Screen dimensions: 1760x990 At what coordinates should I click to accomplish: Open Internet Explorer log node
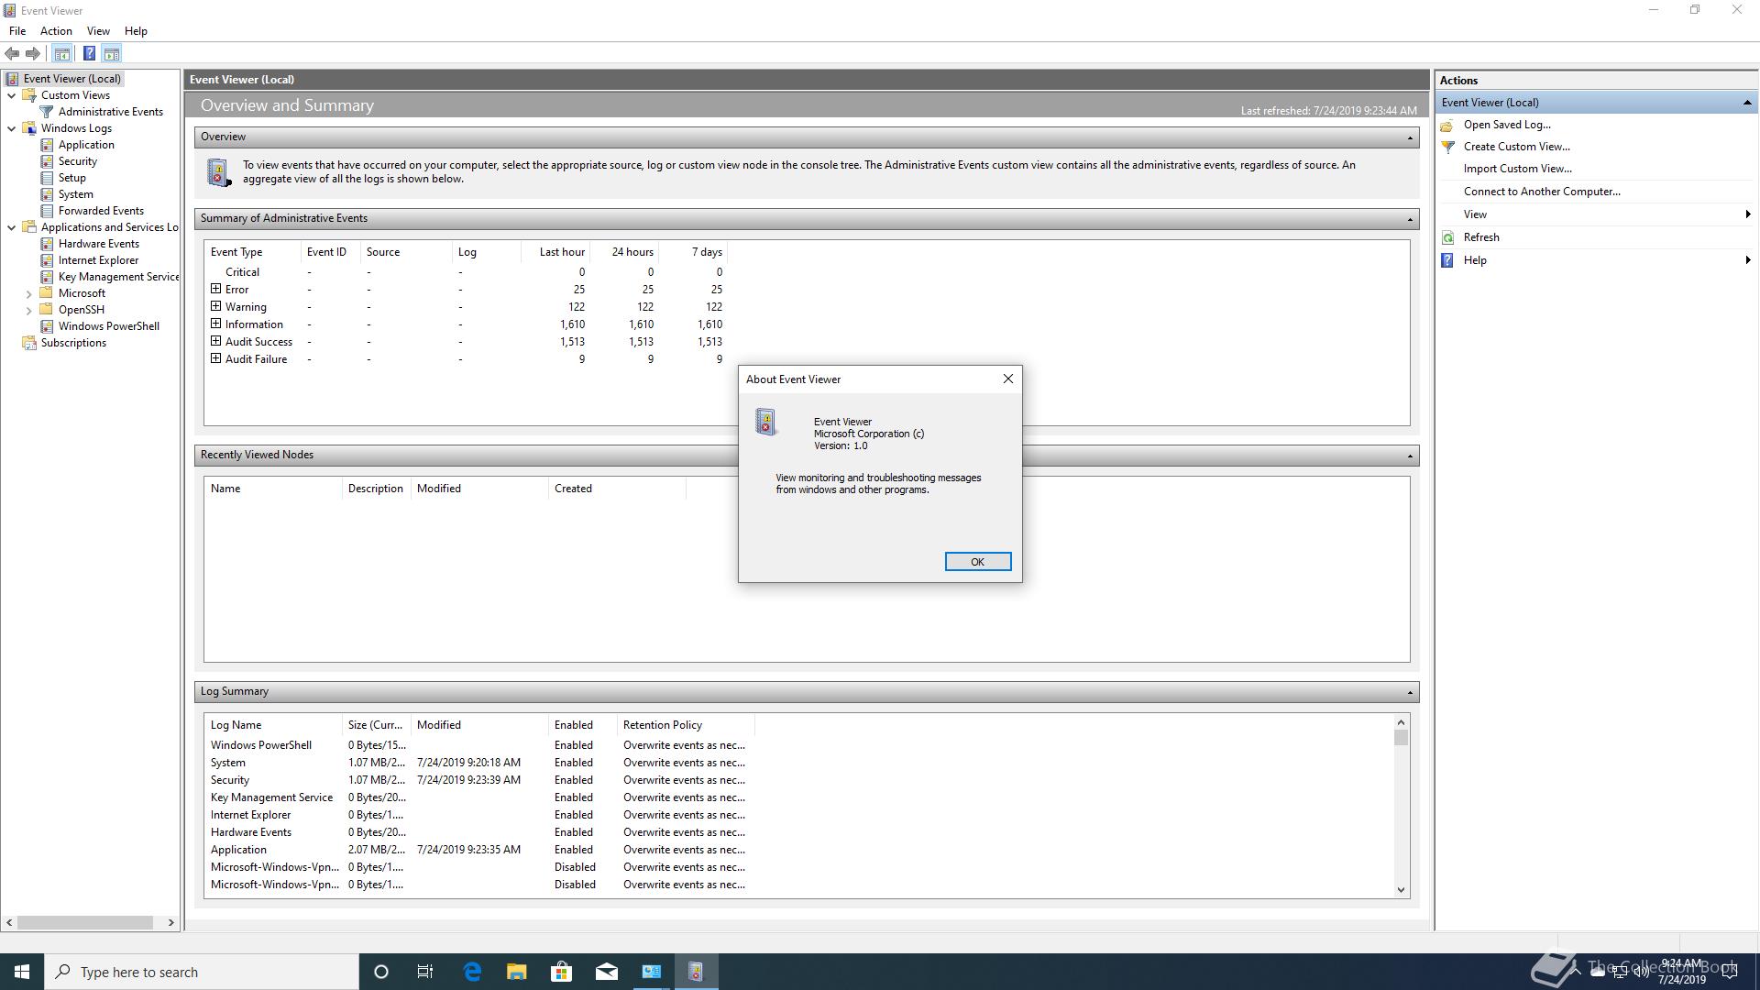click(x=98, y=260)
